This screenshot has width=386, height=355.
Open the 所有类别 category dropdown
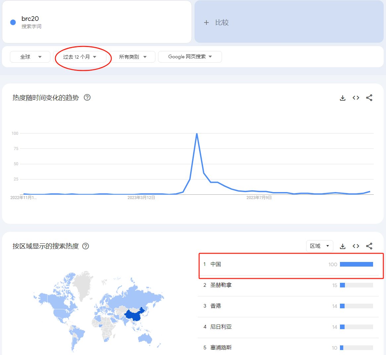(133, 57)
